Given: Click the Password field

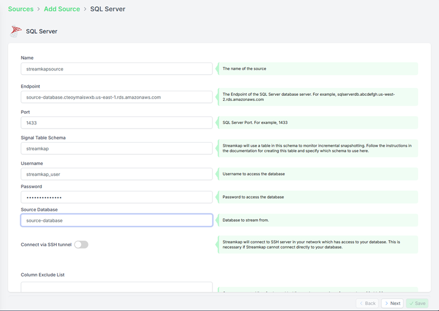Looking at the screenshot, I should pyautogui.click(x=117, y=197).
